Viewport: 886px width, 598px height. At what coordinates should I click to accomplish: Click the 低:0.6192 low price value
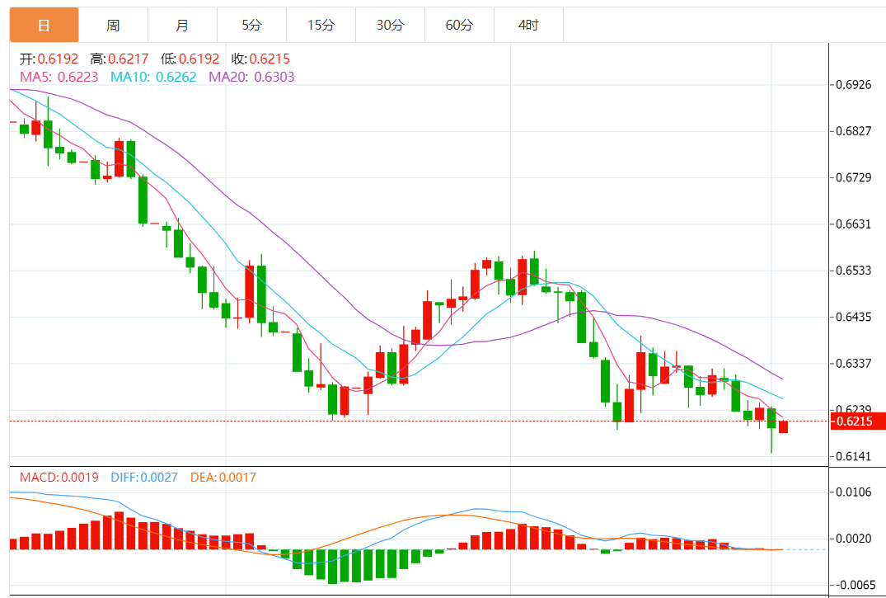[x=190, y=59]
